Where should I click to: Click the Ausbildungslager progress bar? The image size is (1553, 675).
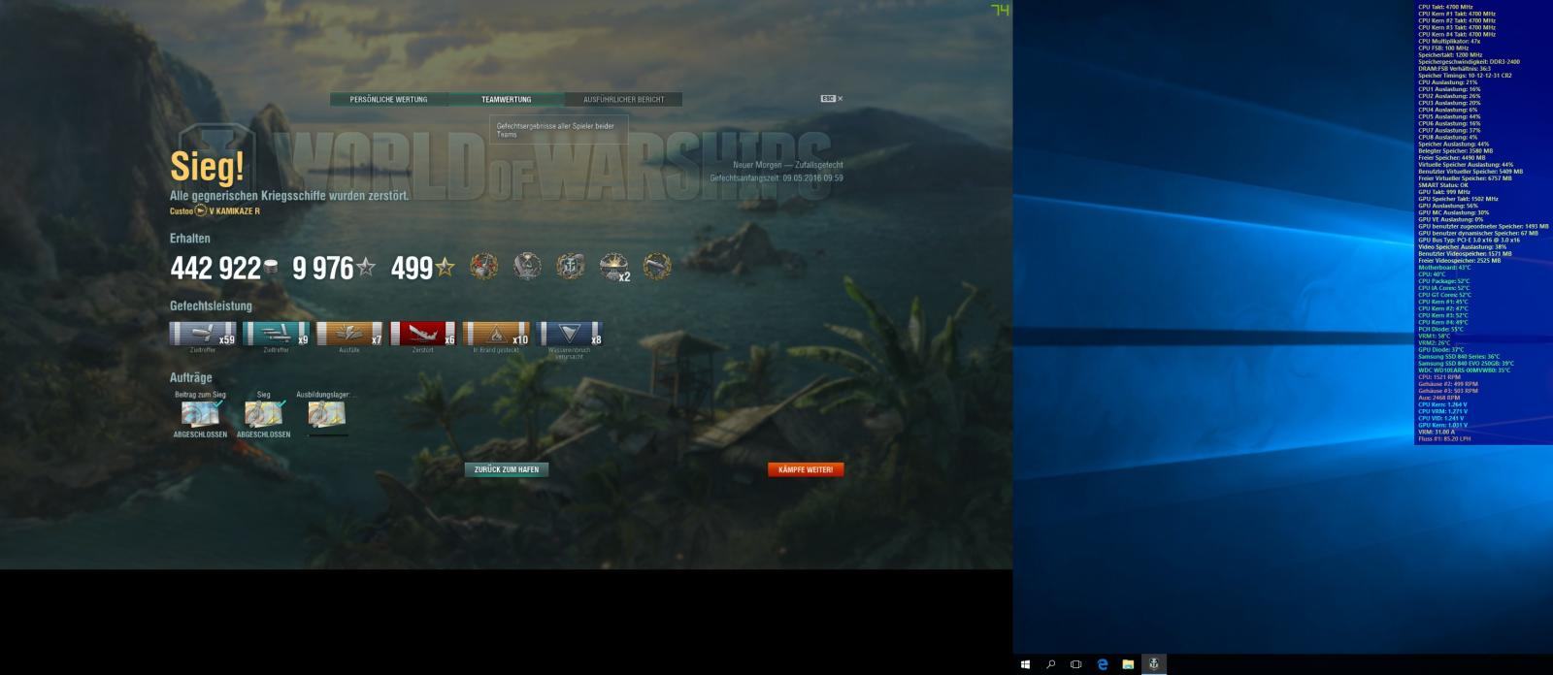(x=327, y=434)
